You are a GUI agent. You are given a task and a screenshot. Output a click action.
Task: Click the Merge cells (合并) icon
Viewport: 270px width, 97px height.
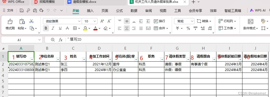click(156, 28)
